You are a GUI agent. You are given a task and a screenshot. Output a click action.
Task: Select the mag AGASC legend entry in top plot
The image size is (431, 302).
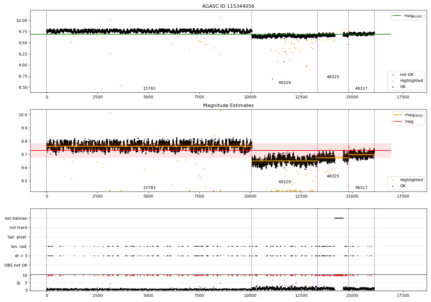pos(408,16)
